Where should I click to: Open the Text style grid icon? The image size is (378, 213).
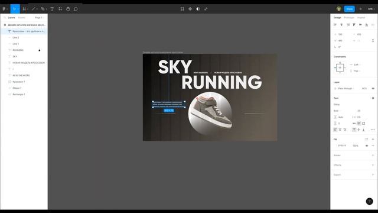pyautogui.click(x=373, y=98)
